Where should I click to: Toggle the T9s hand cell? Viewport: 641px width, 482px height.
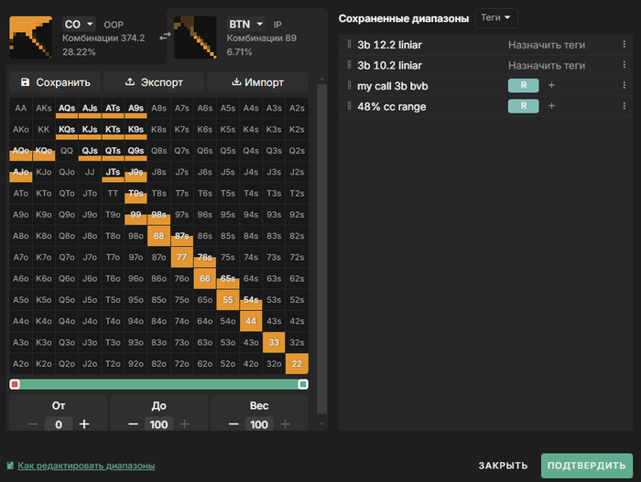pos(136,193)
